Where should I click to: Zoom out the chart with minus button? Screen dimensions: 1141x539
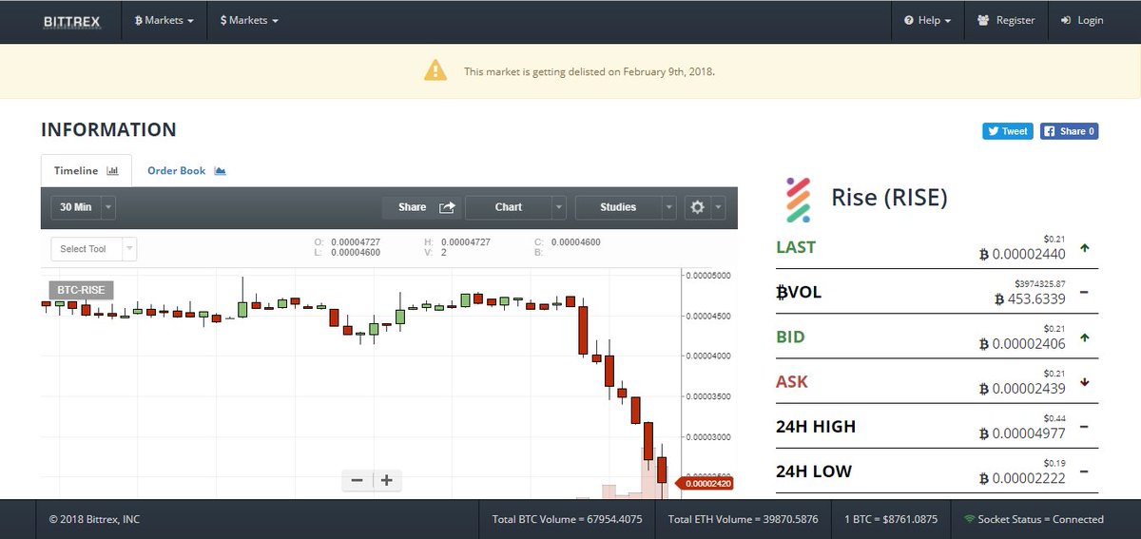click(x=357, y=480)
